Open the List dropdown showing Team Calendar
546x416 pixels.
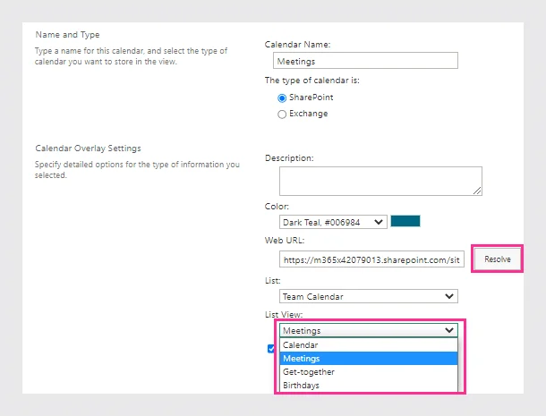tap(369, 296)
